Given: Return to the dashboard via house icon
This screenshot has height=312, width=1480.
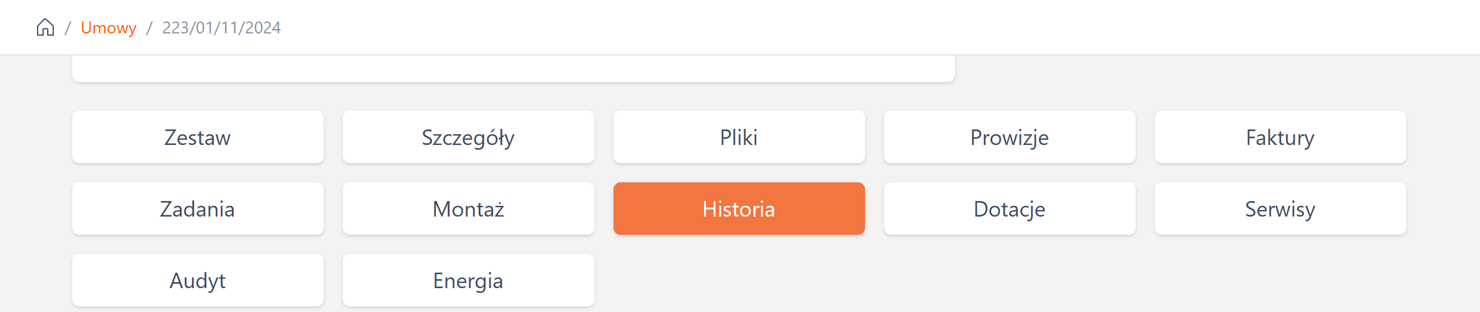Looking at the screenshot, I should [x=45, y=27].
